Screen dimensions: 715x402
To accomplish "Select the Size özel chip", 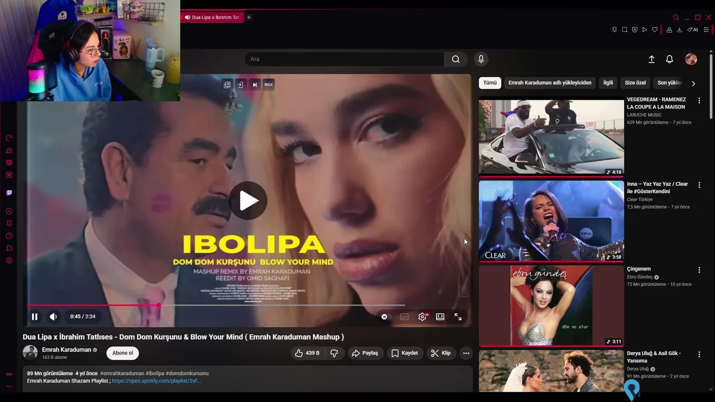I will tap(635, 83).
